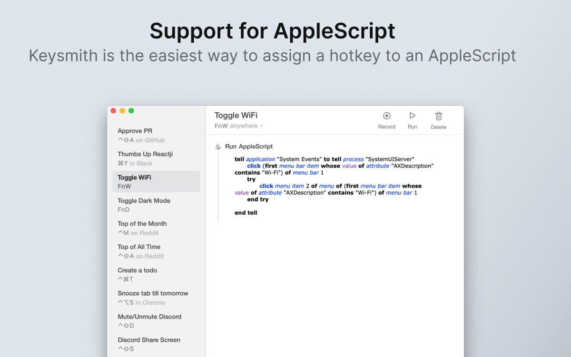
Task: Click the Record target icon
Action: tap(386, 116)
